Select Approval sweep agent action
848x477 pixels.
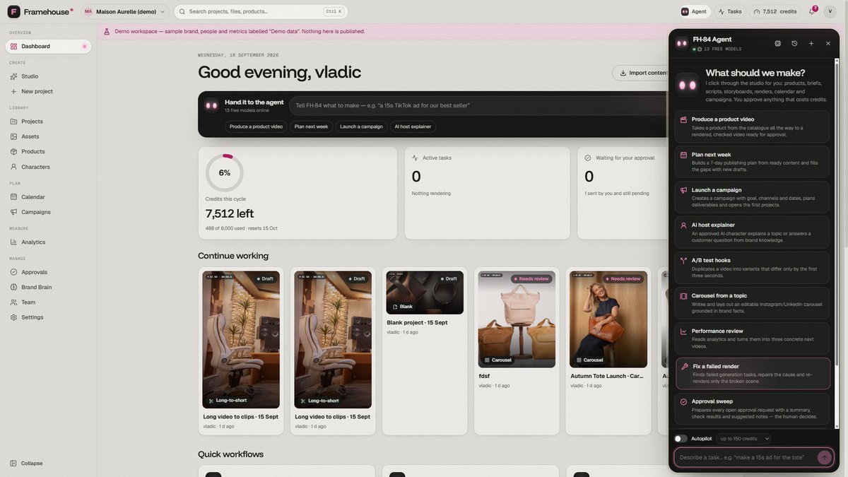pyautogui.click(x=752, y=409)
